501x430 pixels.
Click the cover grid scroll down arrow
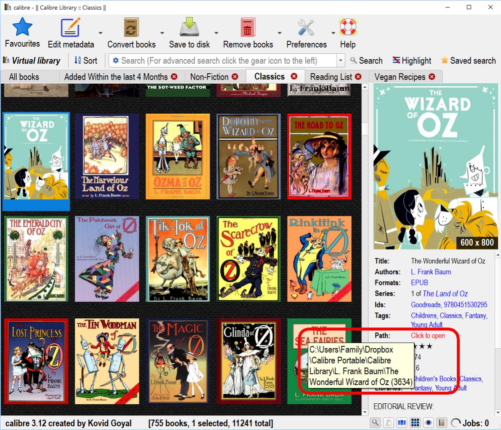[x=365, y=412]
